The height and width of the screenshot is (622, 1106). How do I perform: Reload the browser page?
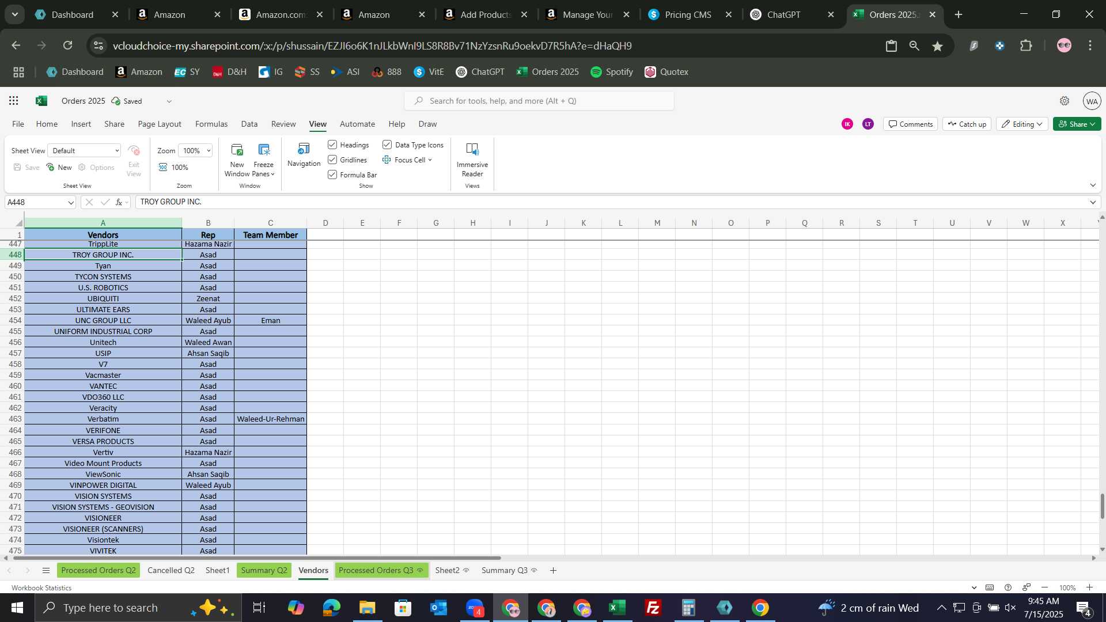68,45
